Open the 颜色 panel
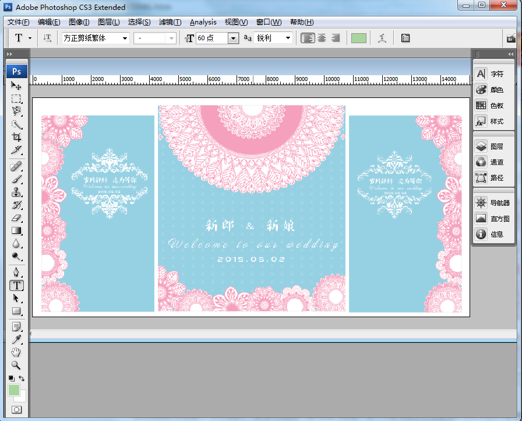Viewport: 522px width, 421px height. (493, 90)
